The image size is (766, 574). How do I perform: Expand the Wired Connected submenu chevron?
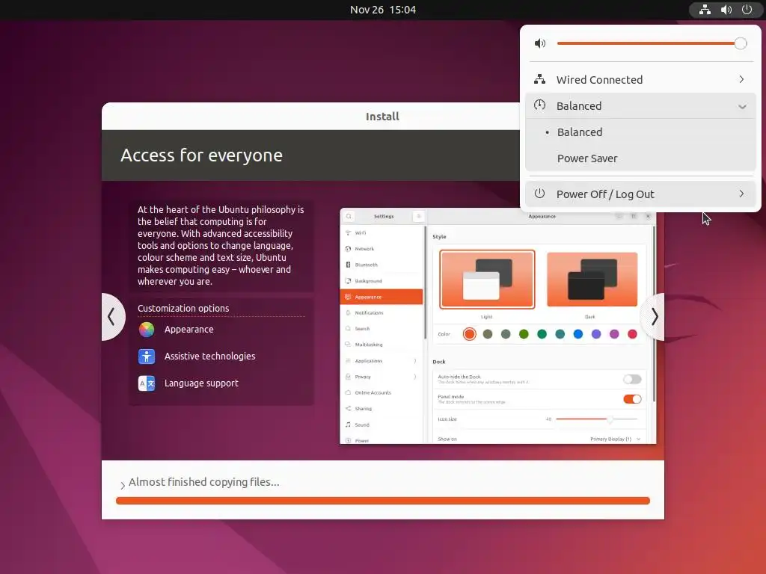pos(741,79)
